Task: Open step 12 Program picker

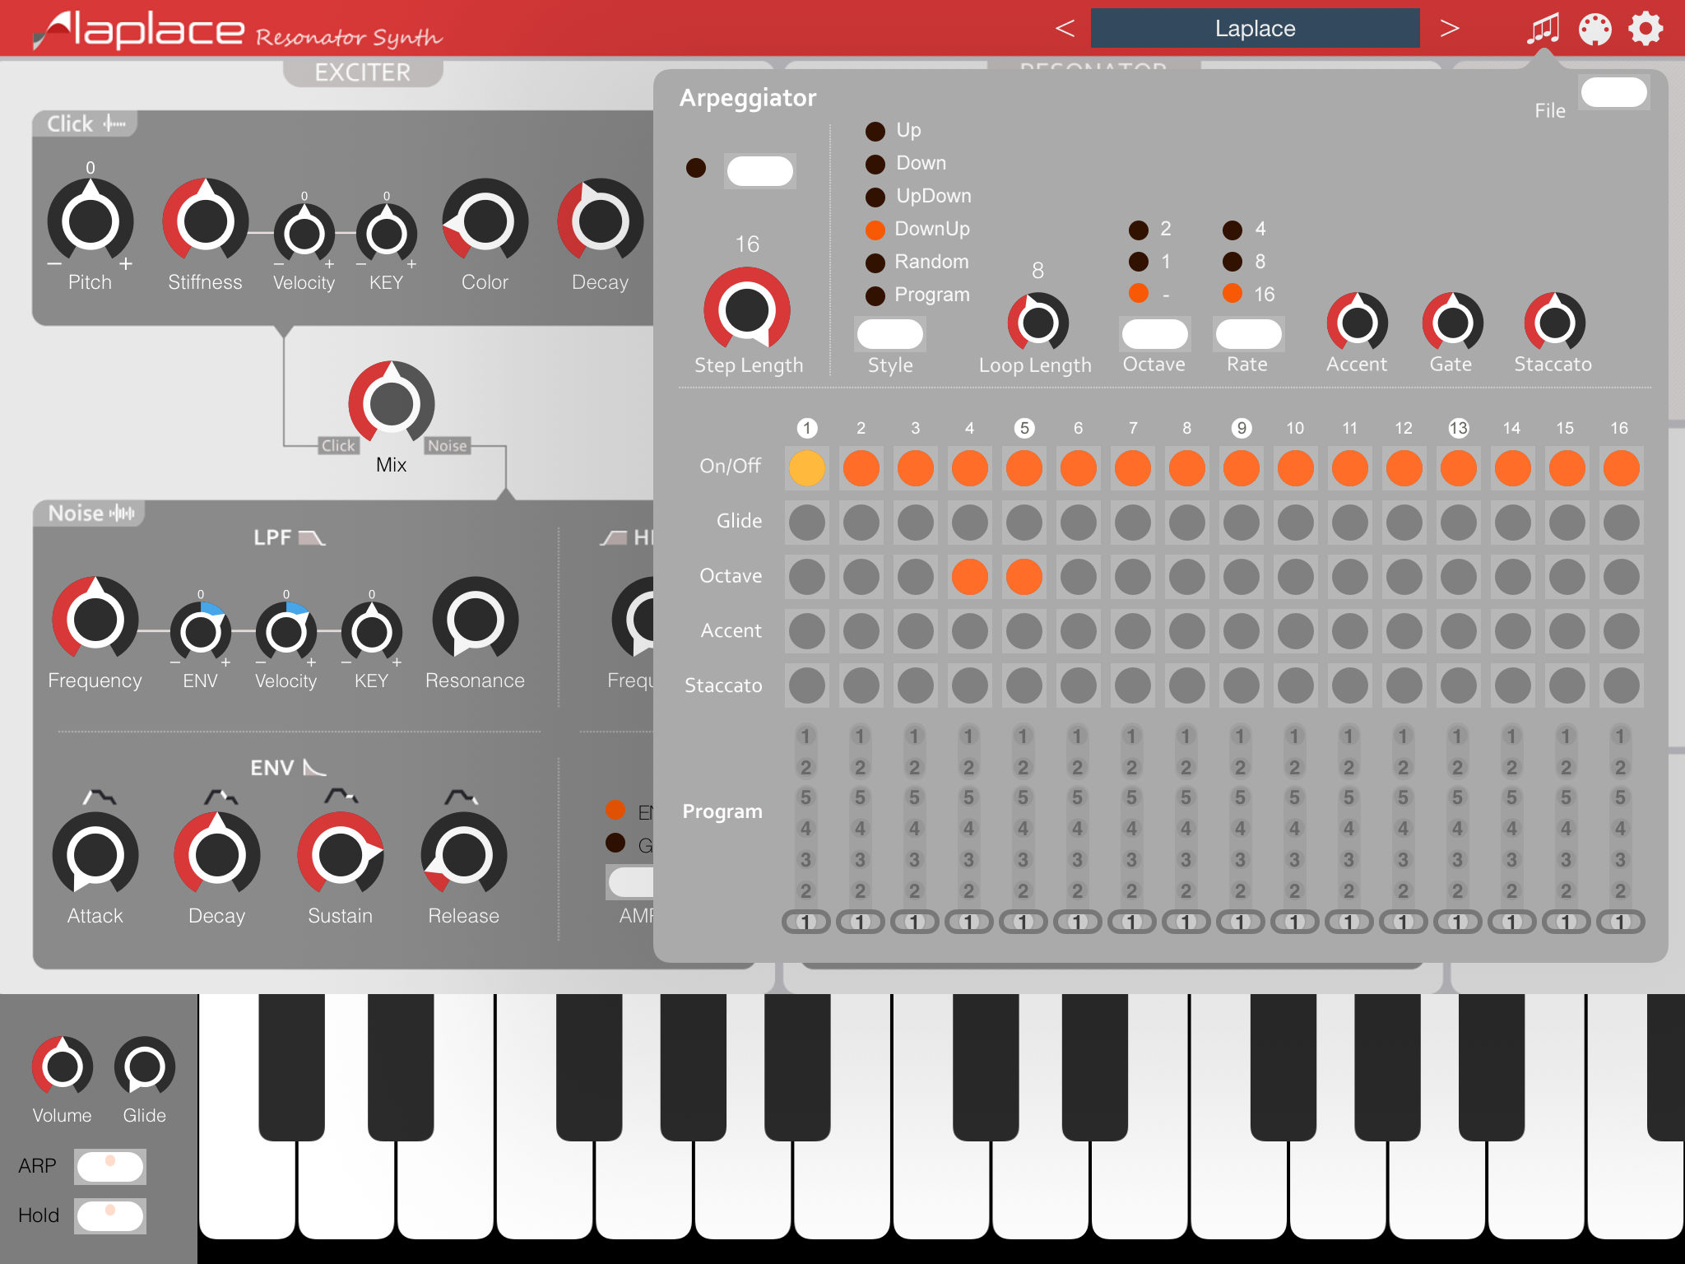Action: click(x=1403, y=922)
